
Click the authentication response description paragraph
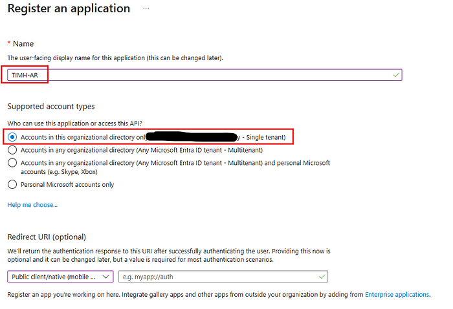168,255
